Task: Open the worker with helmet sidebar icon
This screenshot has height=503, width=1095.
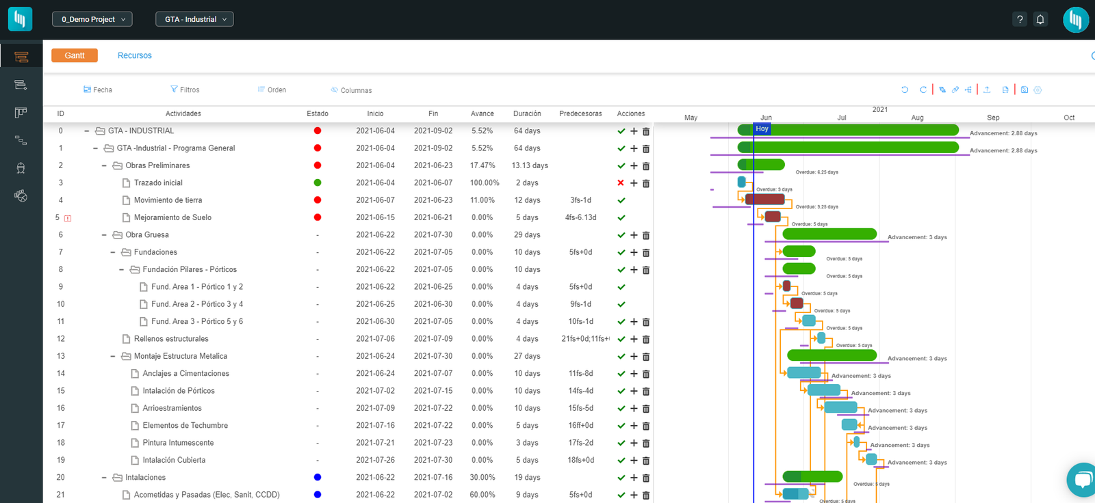Action: [x=21, y=168]
